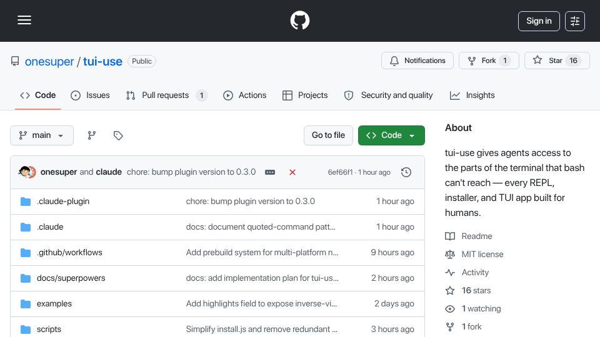
Task: Open .claude-plugin row commit message bump plugin version
Action: [250, 202]
